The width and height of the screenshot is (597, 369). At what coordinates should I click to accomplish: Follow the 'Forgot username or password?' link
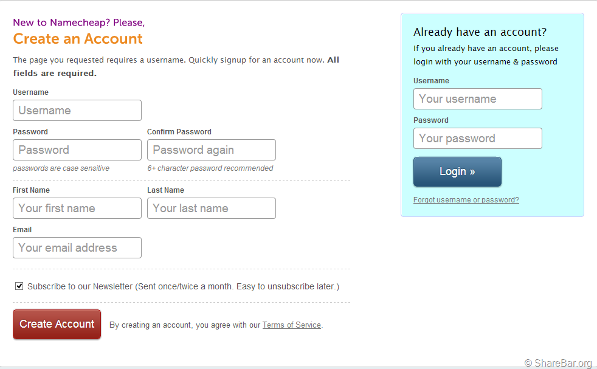466,200
